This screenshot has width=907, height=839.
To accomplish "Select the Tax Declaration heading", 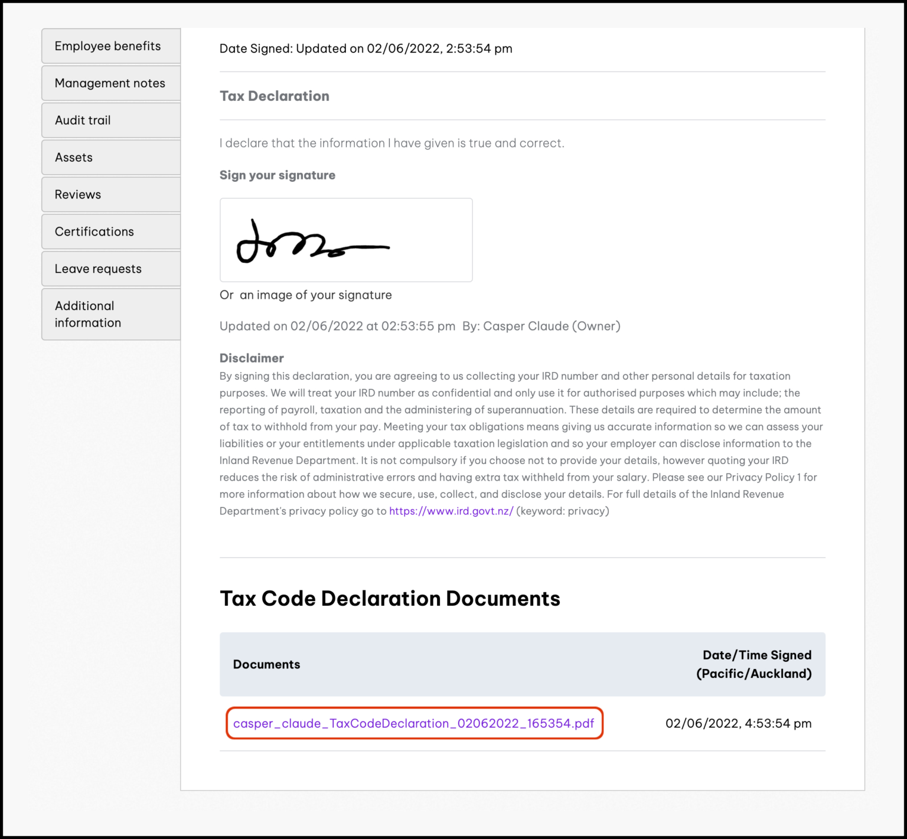I will coord(275,96).
